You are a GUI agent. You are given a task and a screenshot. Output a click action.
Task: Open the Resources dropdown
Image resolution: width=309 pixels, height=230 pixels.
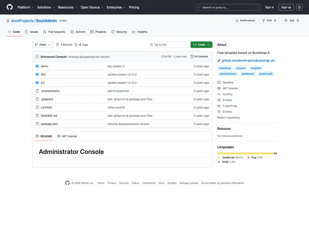coord(67,7)
